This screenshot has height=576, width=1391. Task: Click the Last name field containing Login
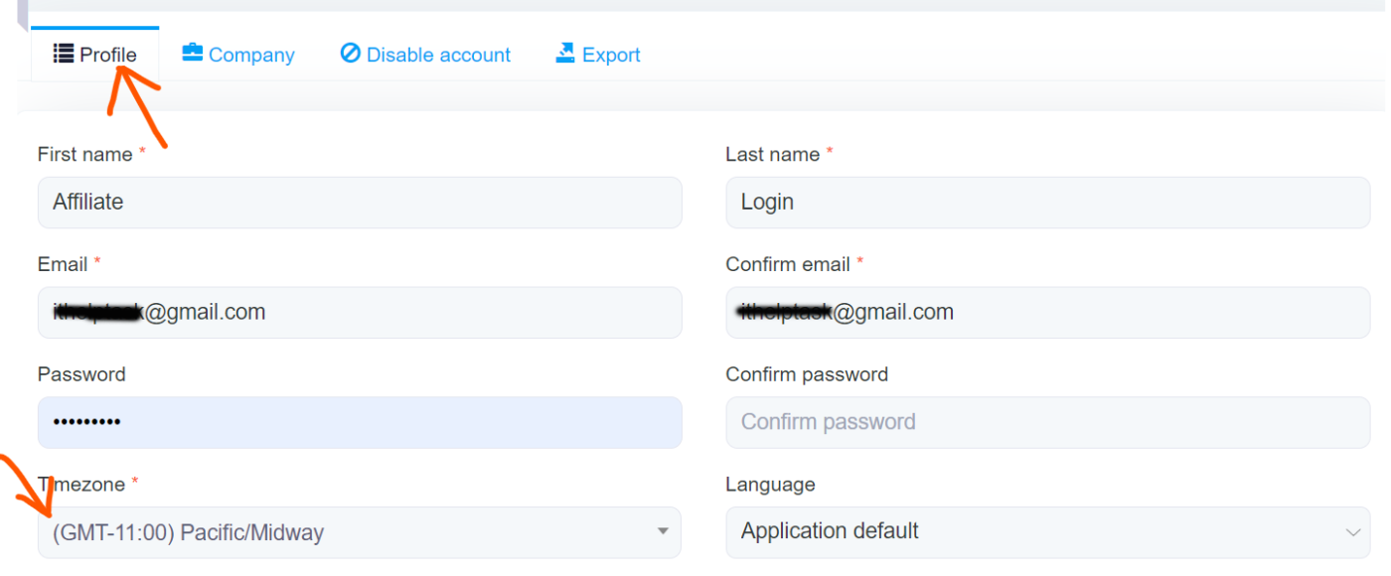[1047, 203]
